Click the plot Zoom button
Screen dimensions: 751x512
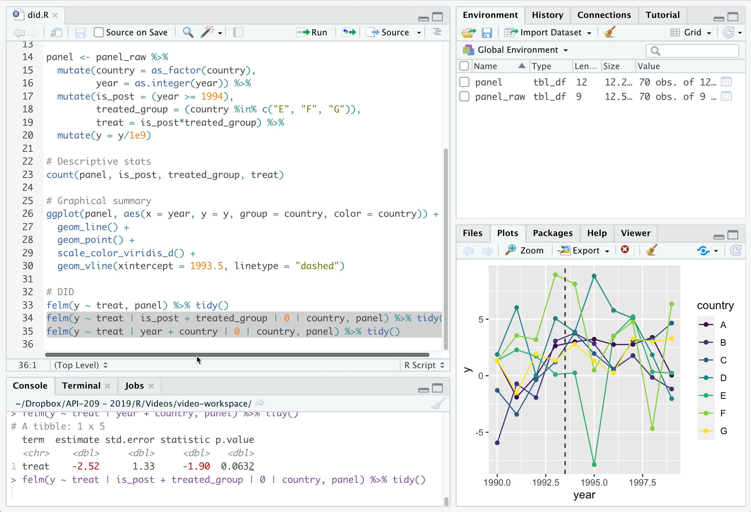[x=524, y=250]
